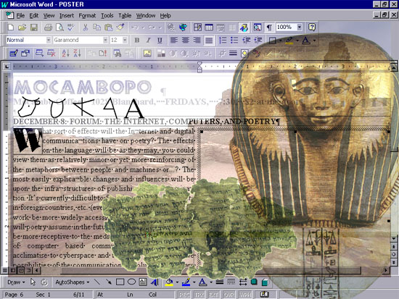Open Print Preview from the toolbar
This screenshot has width=399, height=299.
click(x=59, y=28)
